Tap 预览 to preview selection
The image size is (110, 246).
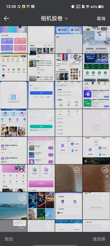(9, 239)
